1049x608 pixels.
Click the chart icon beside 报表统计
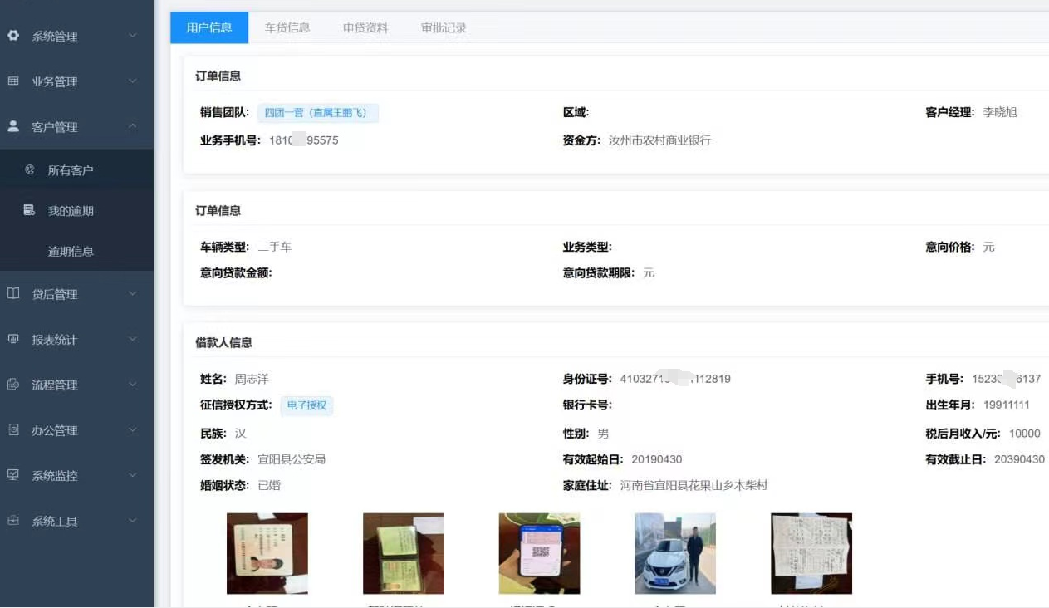tap(13, 339)
